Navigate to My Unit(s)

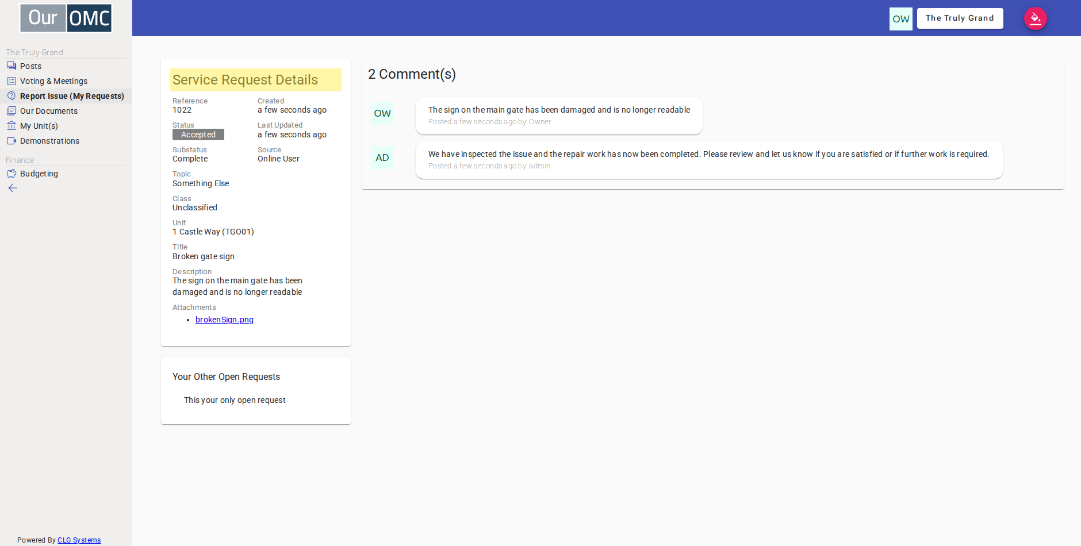[x=66, y=126]
